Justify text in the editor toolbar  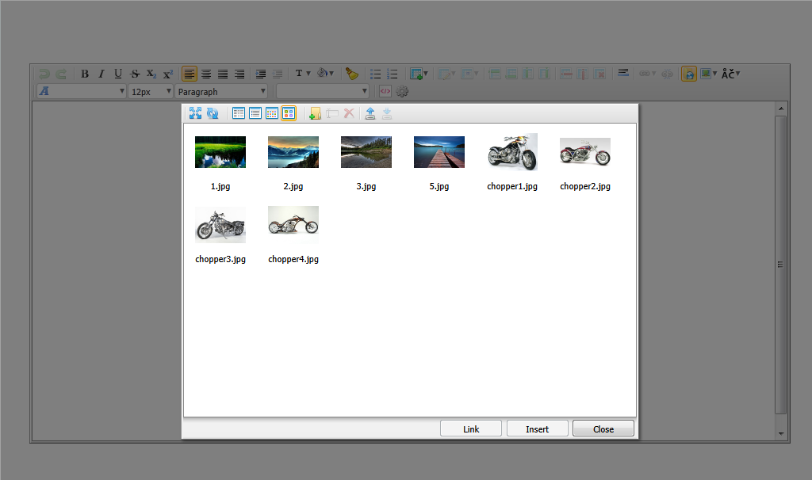click(x=223, y=74)
